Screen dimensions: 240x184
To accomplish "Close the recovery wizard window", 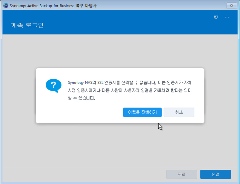I will coord(231,6).
